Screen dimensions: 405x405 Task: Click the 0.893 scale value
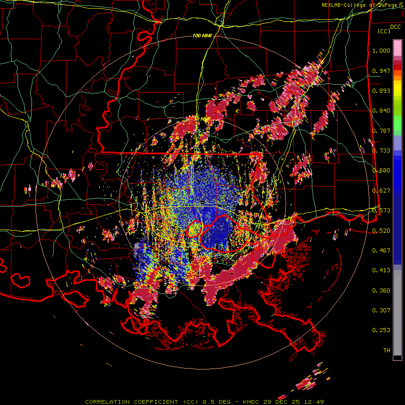click(x=381, y=90)
